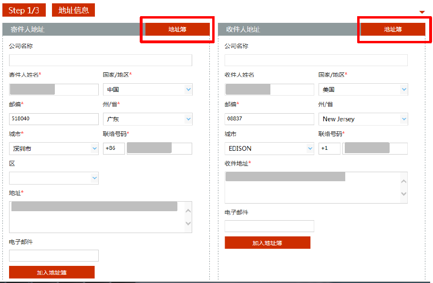
Task: Click sender postal code field 518040
Action: click(54, 119)
